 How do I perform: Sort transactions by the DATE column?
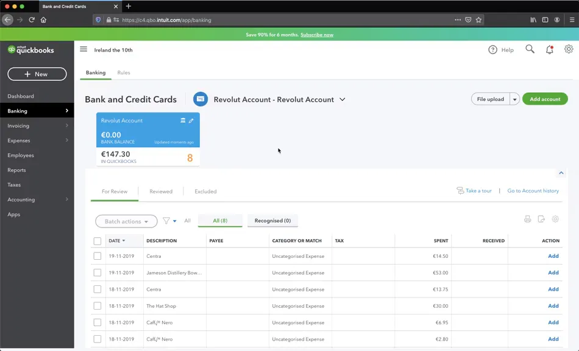pos(115,240)
